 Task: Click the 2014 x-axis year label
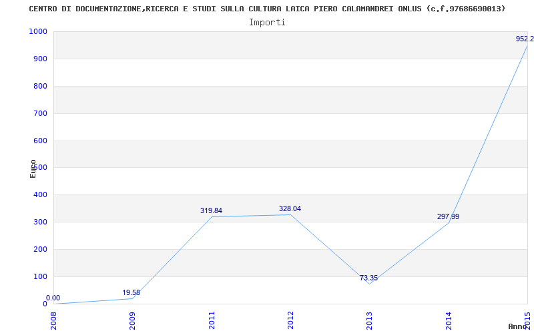point(449,320)
